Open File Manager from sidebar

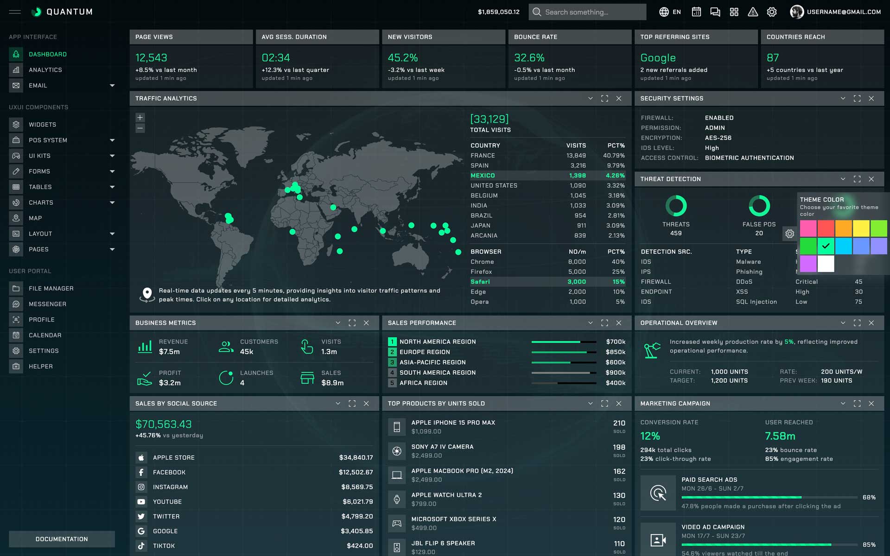click(51, 288)
